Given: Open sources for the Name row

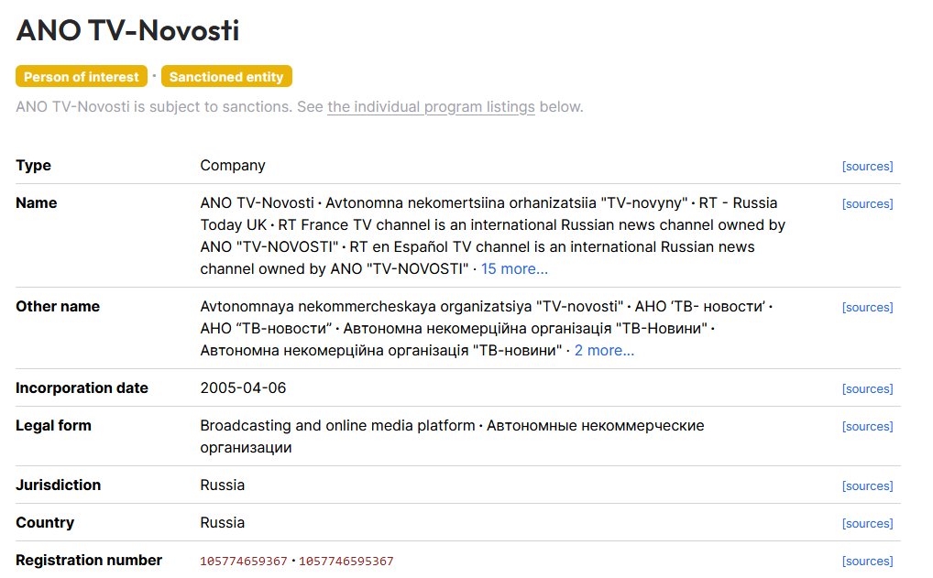Looking at the screenshot, I should (x=867, y=204).
